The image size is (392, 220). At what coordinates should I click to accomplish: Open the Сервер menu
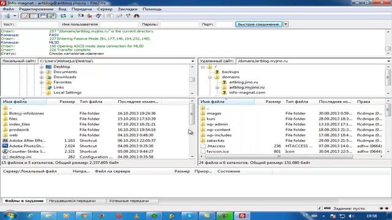point(105,9)
